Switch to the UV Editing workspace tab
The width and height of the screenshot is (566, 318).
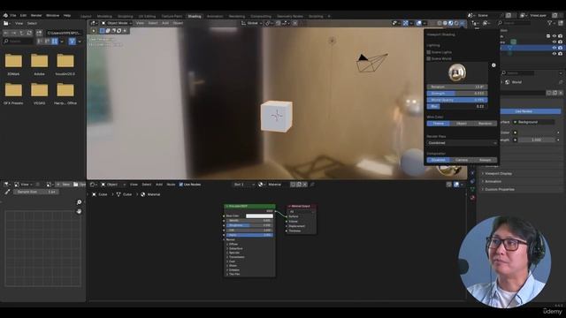pyautogui.click(x=147, y=16)
